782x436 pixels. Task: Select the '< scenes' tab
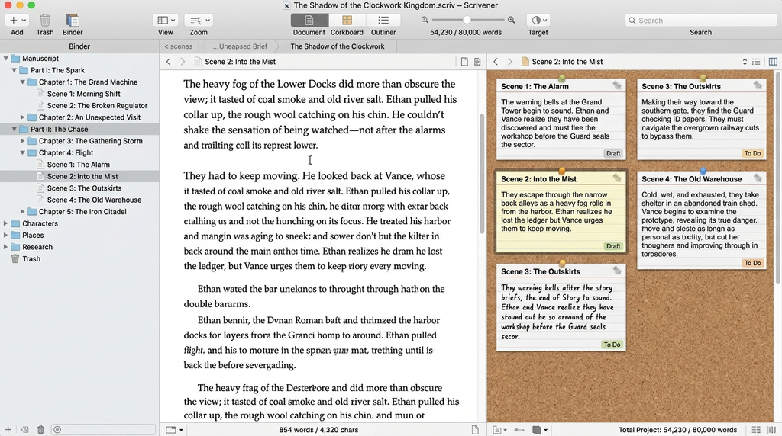[x=179, y=46]
